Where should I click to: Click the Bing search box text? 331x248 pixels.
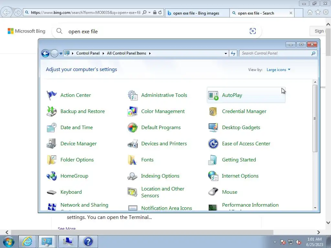(x=83, y=32)
